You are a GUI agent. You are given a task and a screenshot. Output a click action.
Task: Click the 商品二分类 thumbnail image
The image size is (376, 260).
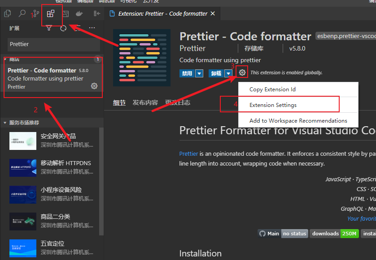click(x=23, y=221)
